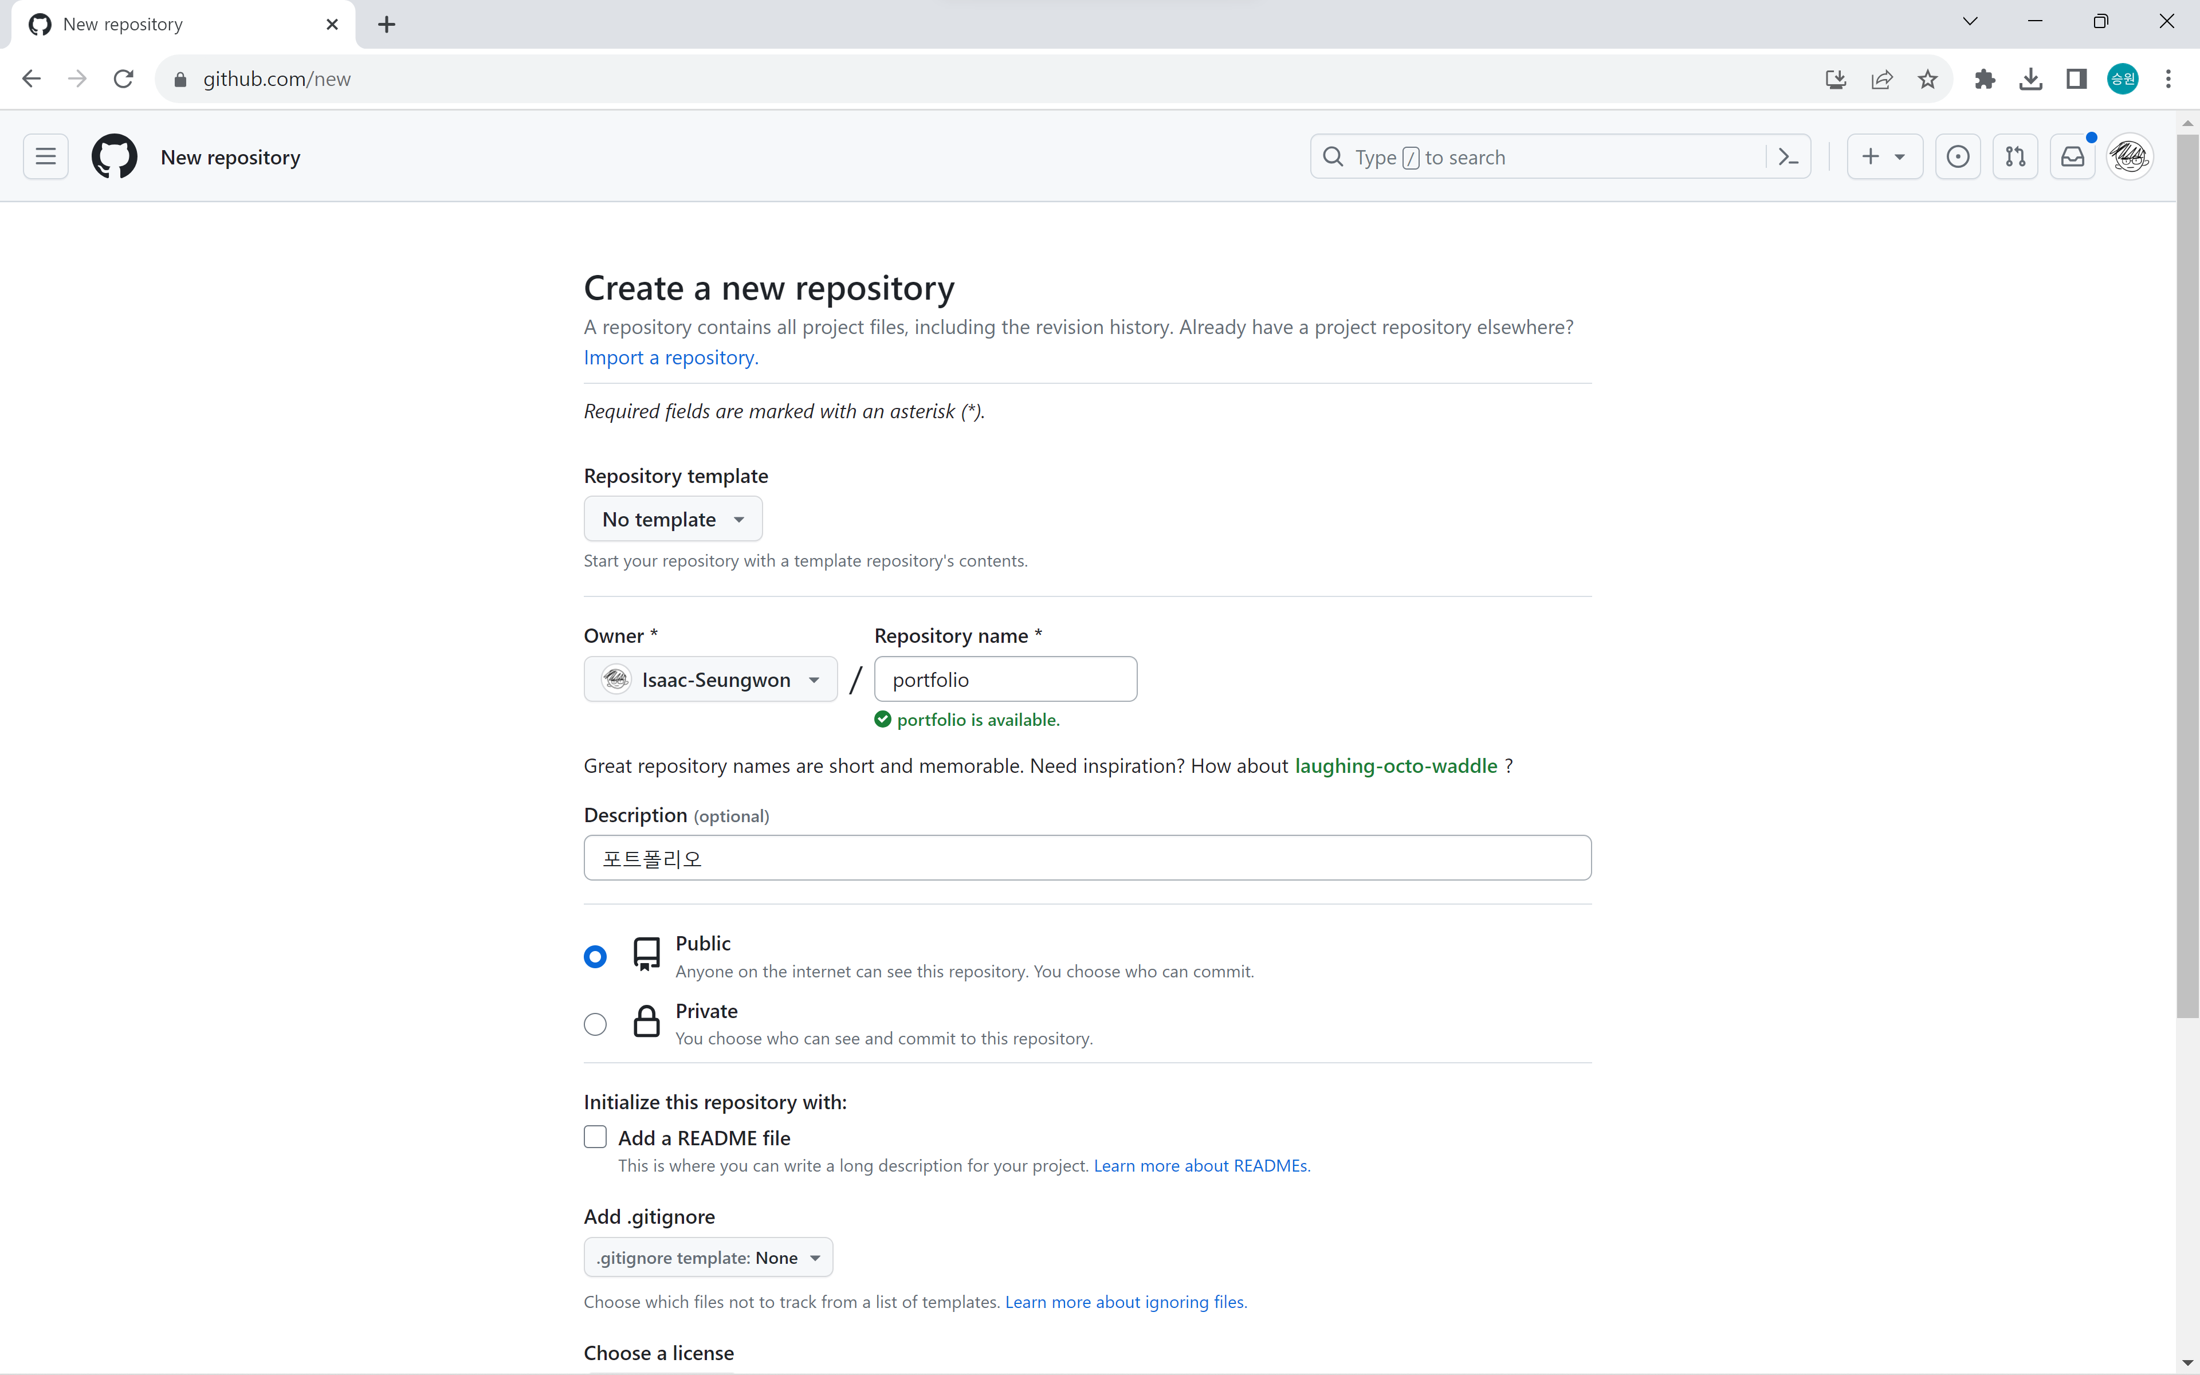Click the GitHub Octocat logo
This screenshot has height=1375, width=2200.
115,158
